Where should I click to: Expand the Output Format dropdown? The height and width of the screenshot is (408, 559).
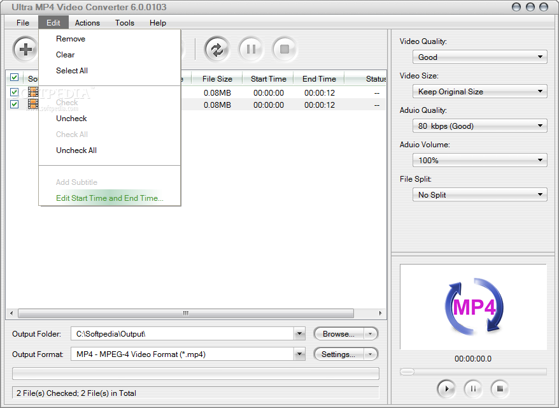(x=299, y=354)
